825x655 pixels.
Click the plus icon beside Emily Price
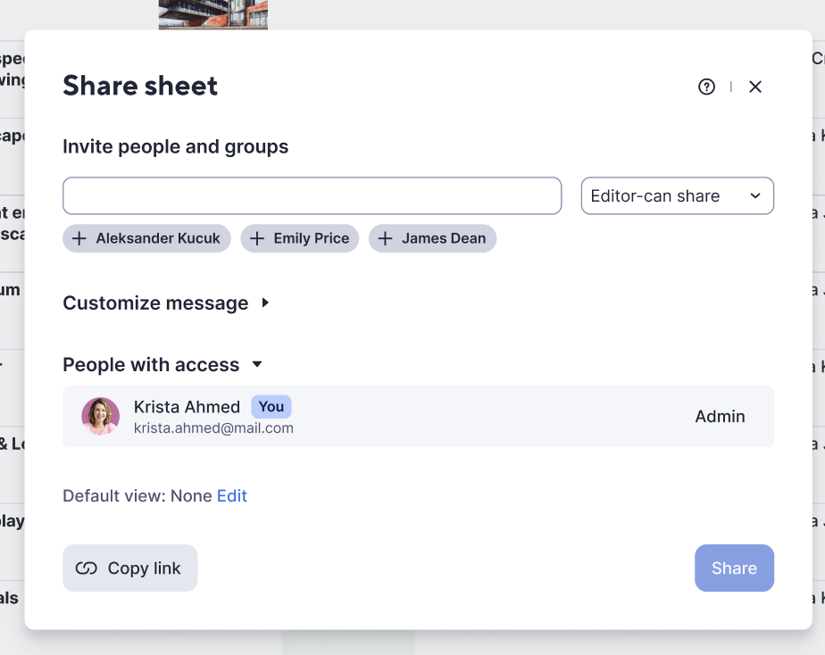(258, 238)
